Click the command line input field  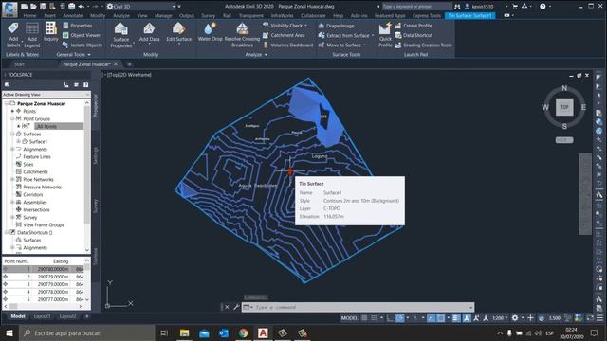(x=359, y=307)
